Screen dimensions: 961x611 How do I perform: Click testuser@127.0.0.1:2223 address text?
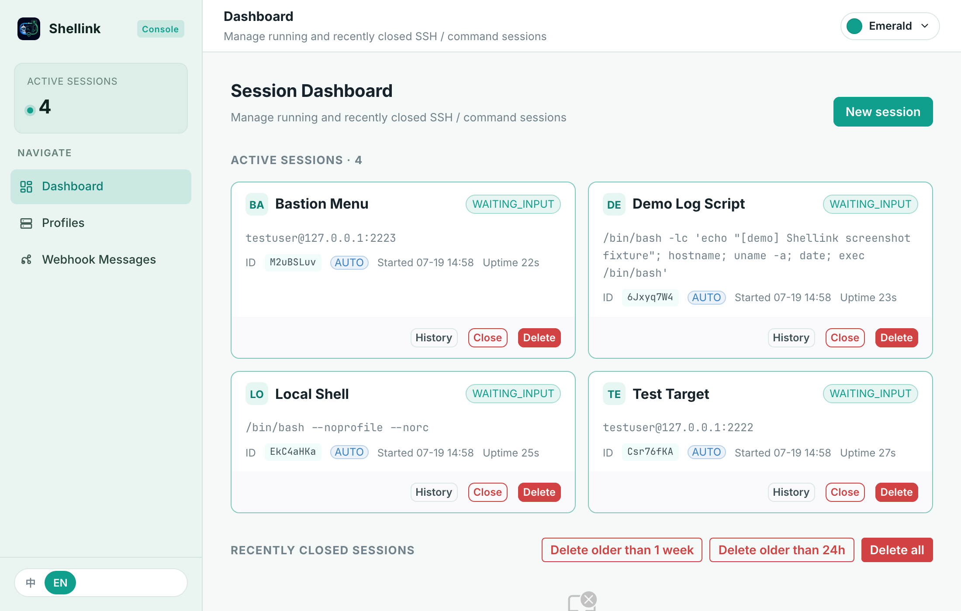point(321,238)
